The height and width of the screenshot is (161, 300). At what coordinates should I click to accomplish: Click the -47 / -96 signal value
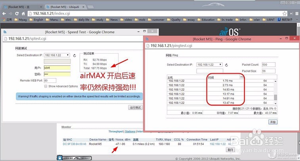point(120,144)
